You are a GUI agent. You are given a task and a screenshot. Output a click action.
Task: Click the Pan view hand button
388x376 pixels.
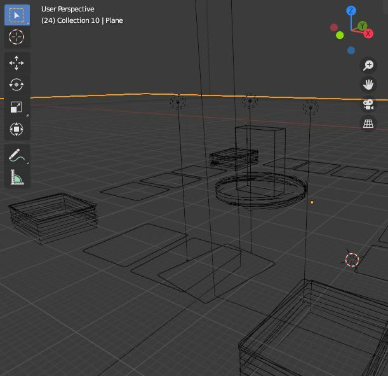[x=368, y=85]
